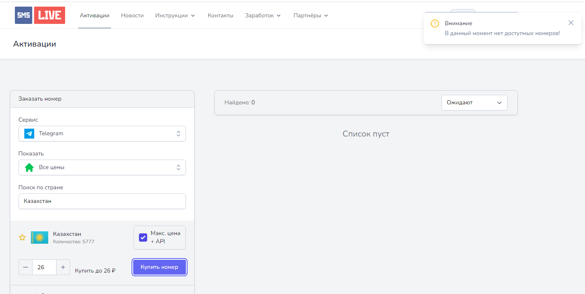This screenshot has height=294, width=585.
Task: Open the Контакты page
Action: pos(220,15)
